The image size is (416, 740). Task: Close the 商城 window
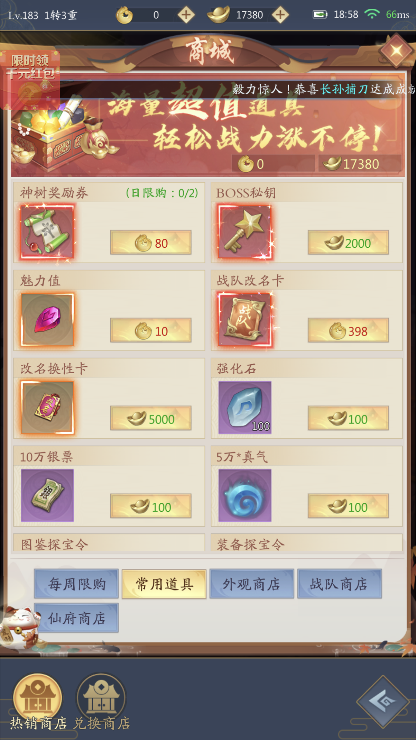point(396,51)
